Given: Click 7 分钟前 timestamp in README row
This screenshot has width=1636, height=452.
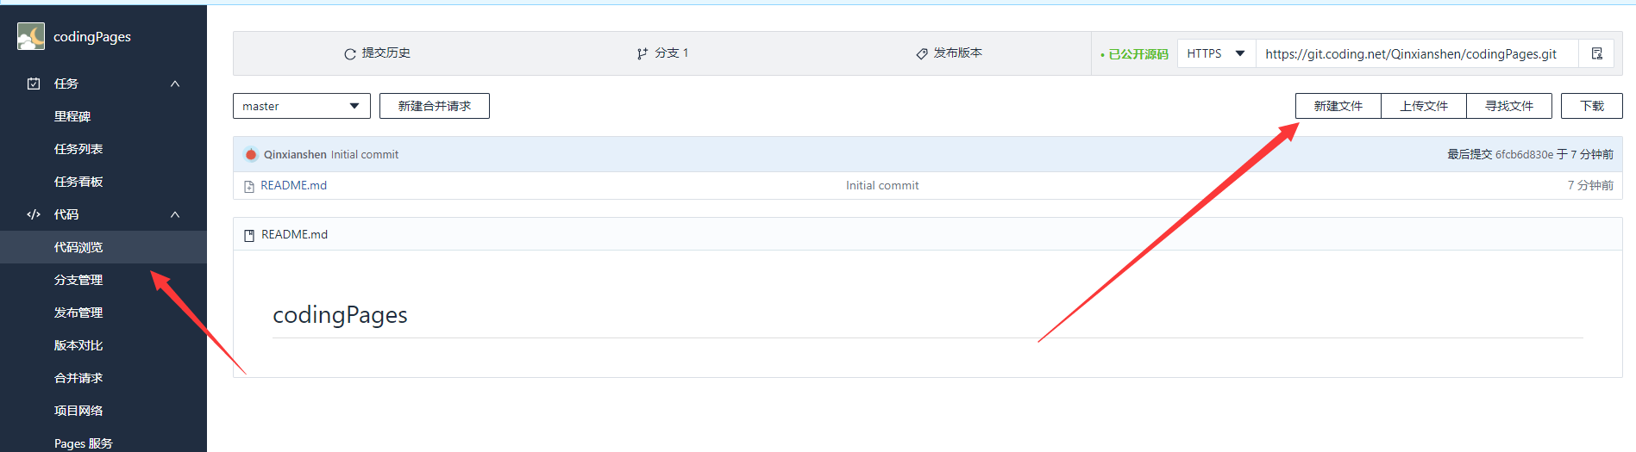Looking at the screenshot, I should coord(1590,186).
